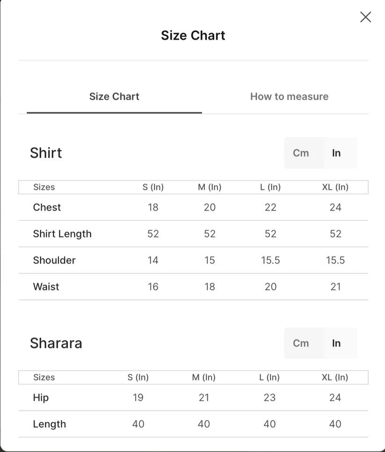Click the Sharara Length row label
385x452 pixels.
click(x=50, y=424)
